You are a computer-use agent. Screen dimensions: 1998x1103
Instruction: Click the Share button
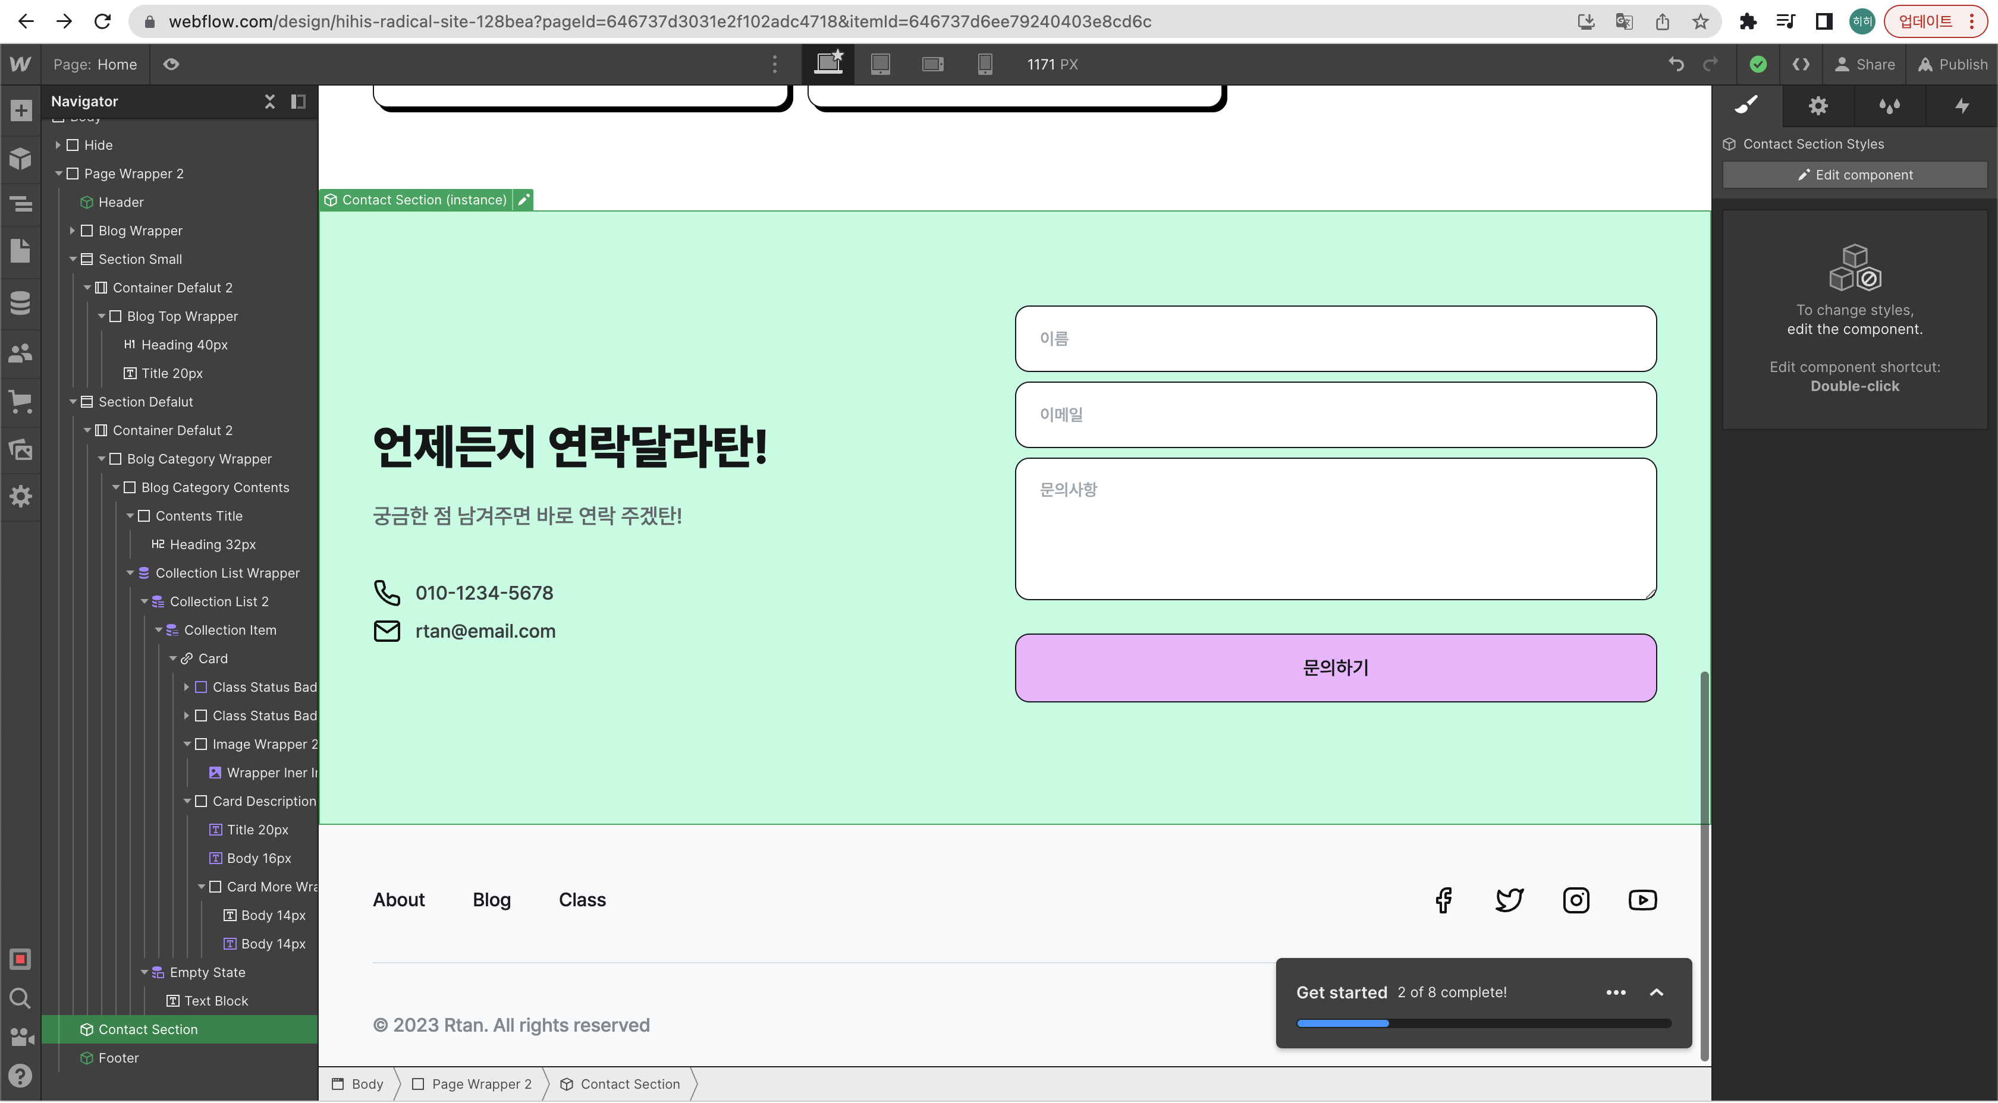click(x=1864, y=64)
